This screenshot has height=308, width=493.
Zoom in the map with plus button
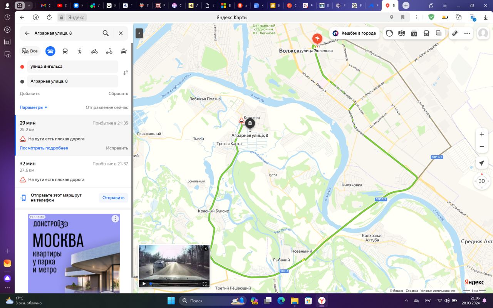click(481, 134)
